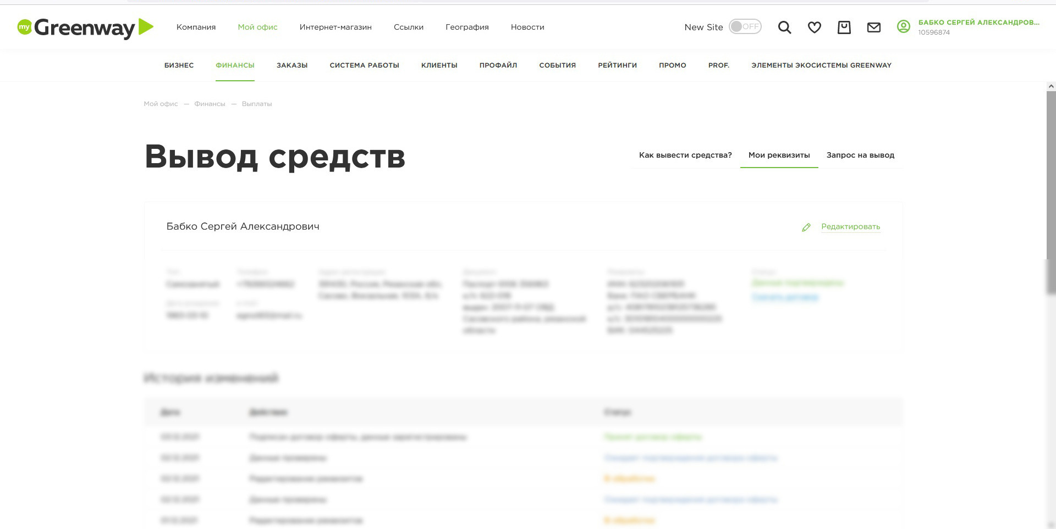Viewport: 1056px width, 529px height.
Task: Open the Мои реквизиты tab
Action: [x=779, y=155]
